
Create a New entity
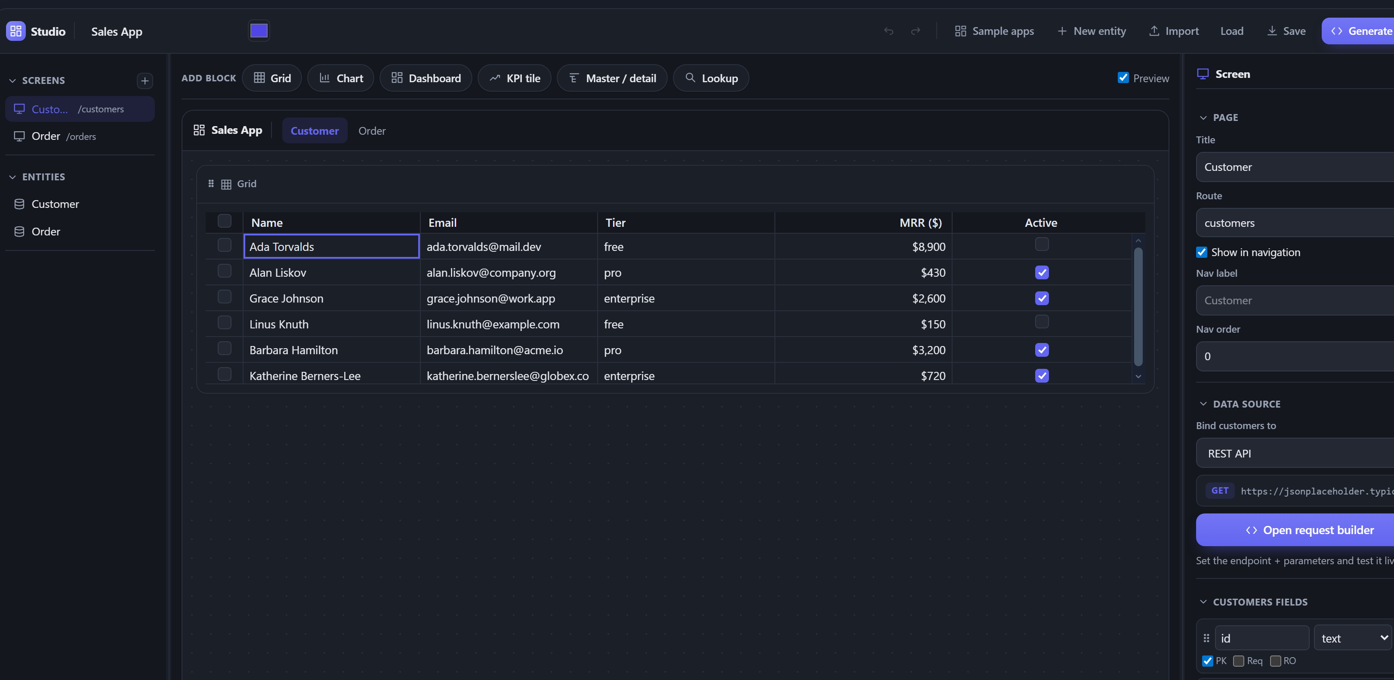click(1092, 31)
